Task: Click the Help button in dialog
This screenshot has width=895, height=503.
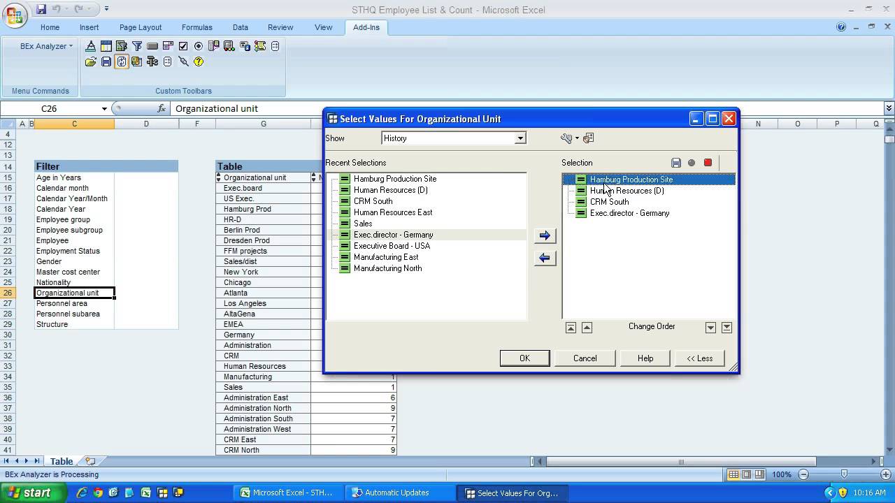Action: click(x=645, y=358)
